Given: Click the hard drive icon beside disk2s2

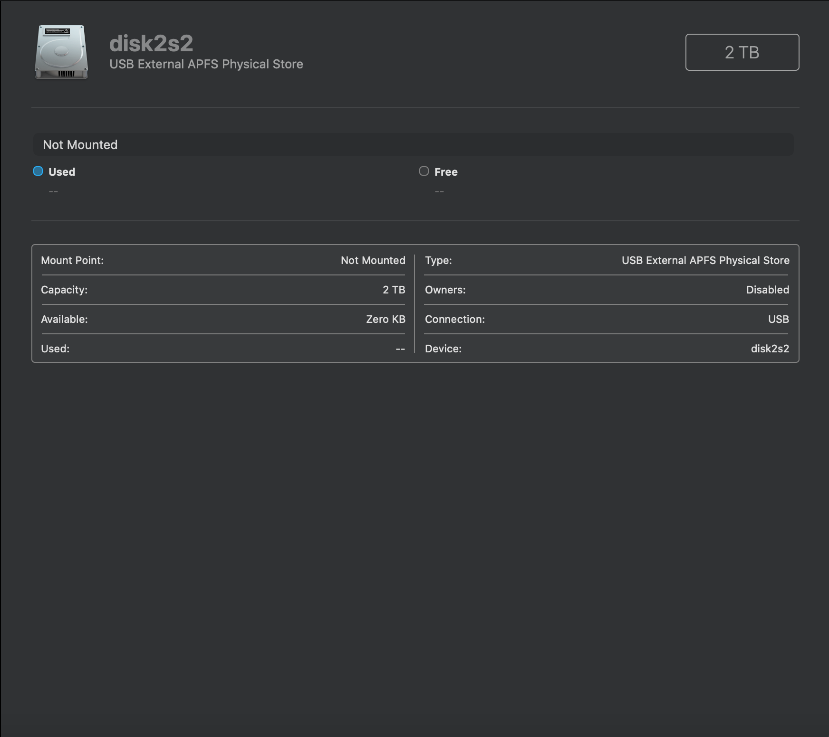Looking at the screenshot, I should tap(61, 52).
